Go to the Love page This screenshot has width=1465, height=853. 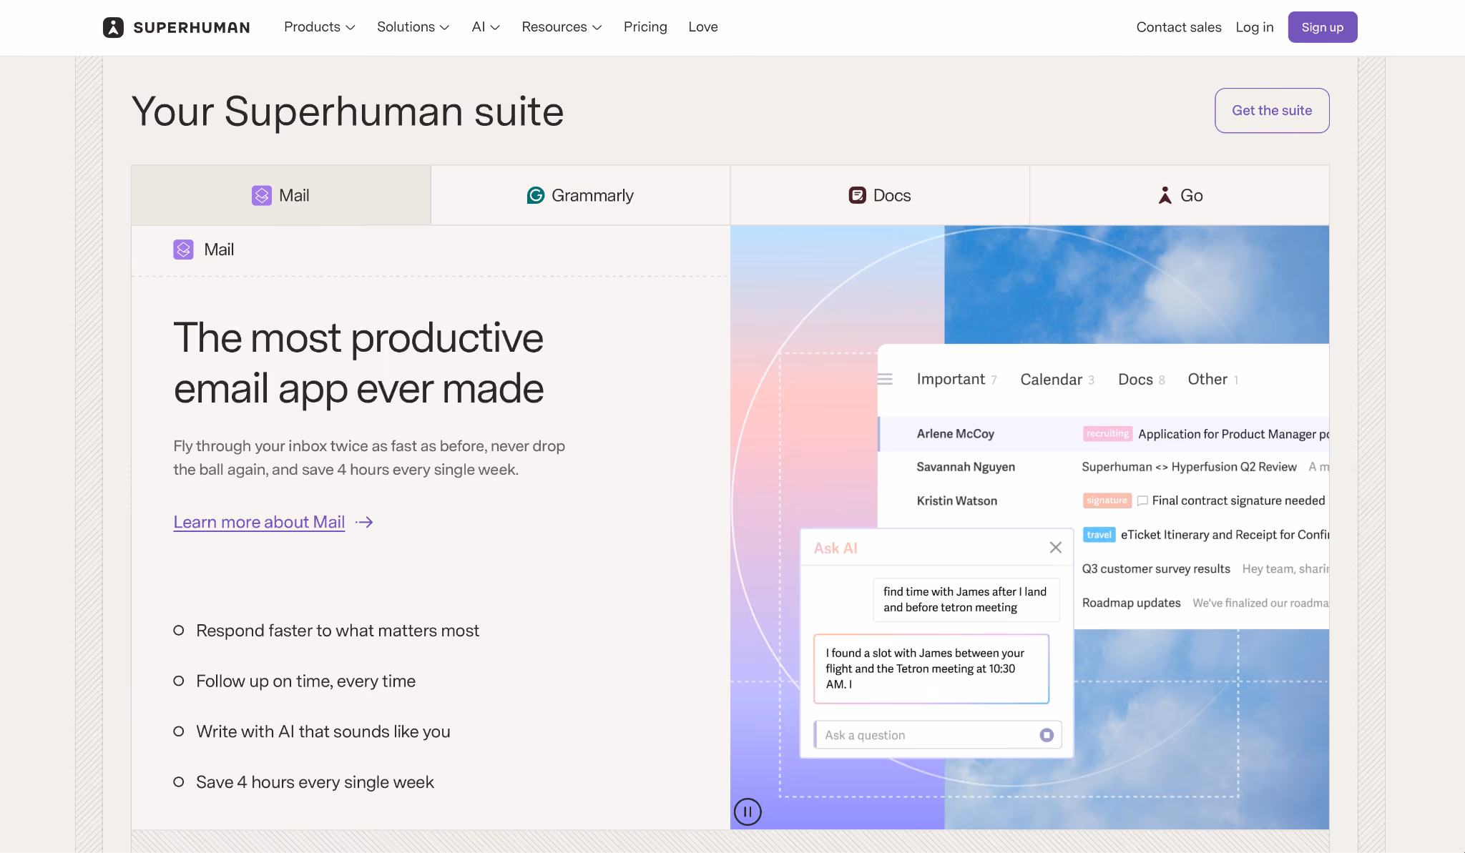point(703,27)
